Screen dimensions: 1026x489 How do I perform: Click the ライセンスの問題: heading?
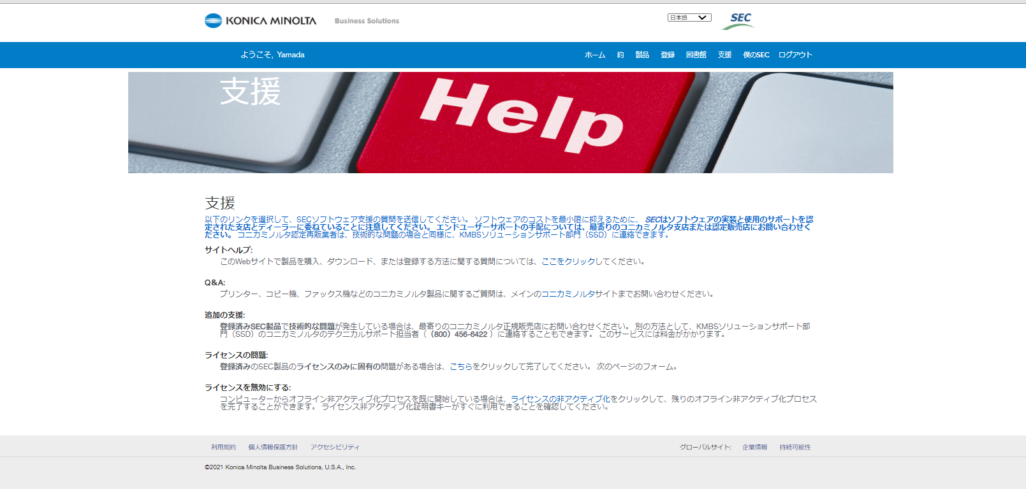236,355
